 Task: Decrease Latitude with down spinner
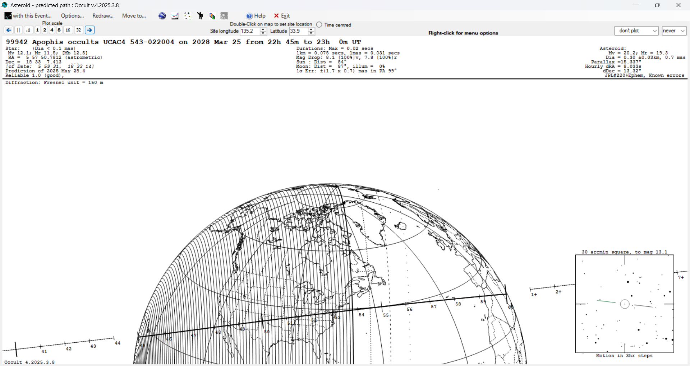point(311,33)
